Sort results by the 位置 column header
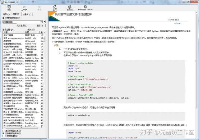This screenshot has height=140, width=199. tap(32, 32)
